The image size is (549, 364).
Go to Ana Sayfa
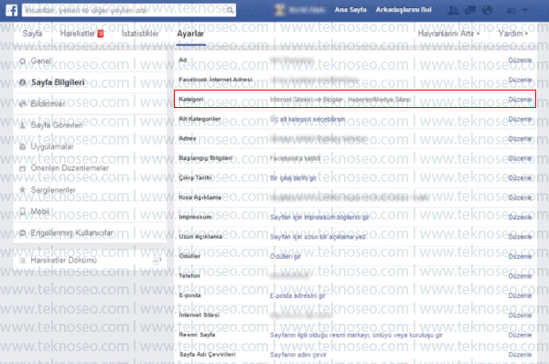(x=350, y=10)
